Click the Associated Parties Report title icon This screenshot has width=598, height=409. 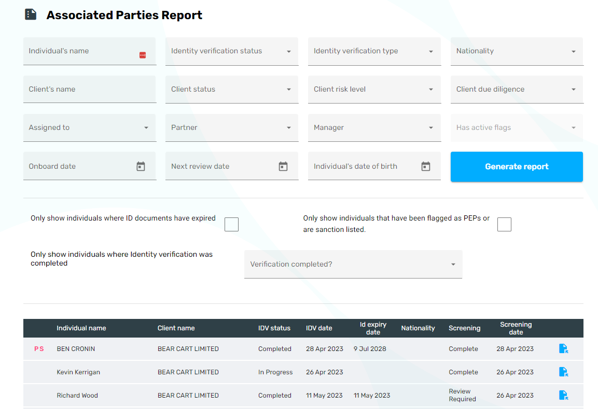(31, 14)
